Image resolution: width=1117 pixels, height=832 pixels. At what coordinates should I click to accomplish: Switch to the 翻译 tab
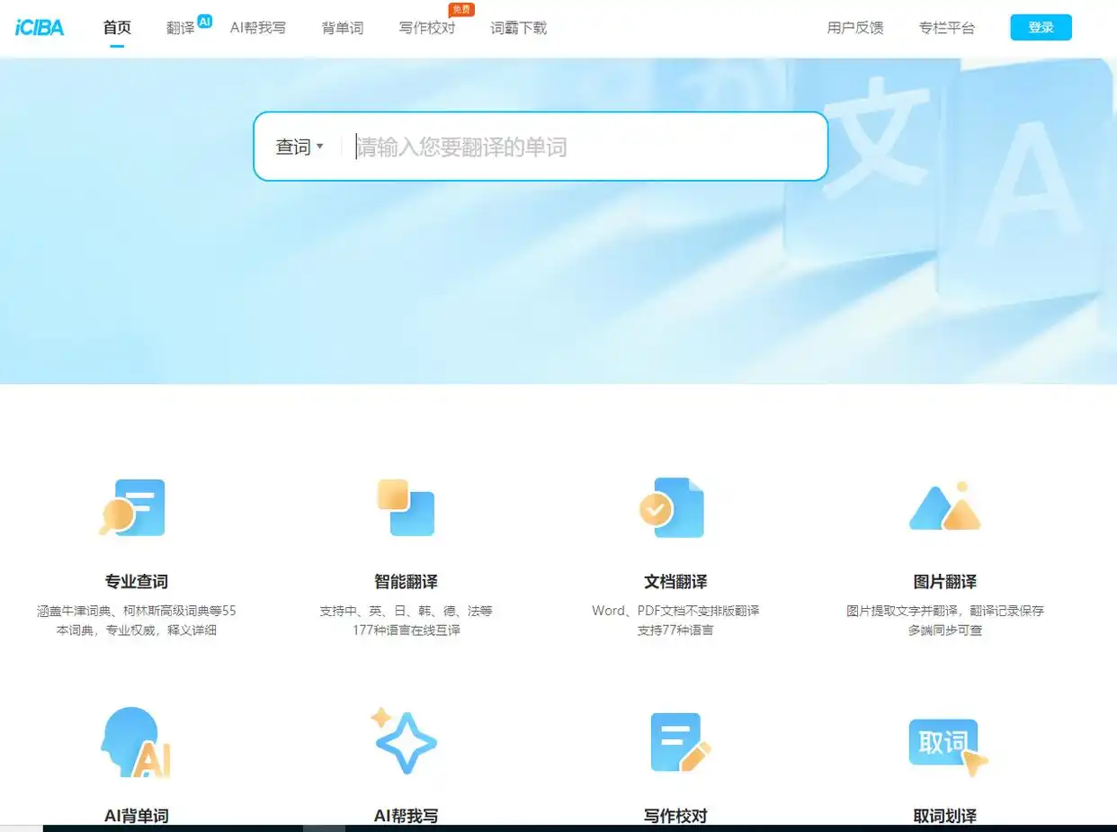click(x=179, y=27)
